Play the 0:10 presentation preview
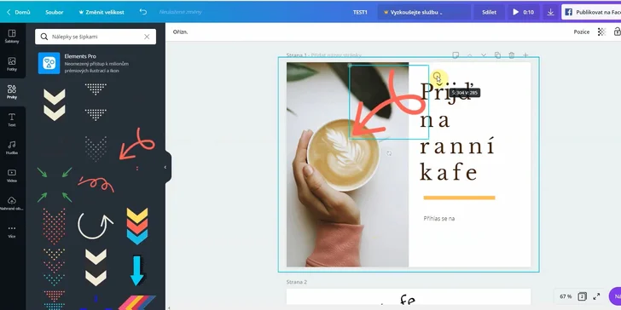621x310 pixels. coord(523,12)
